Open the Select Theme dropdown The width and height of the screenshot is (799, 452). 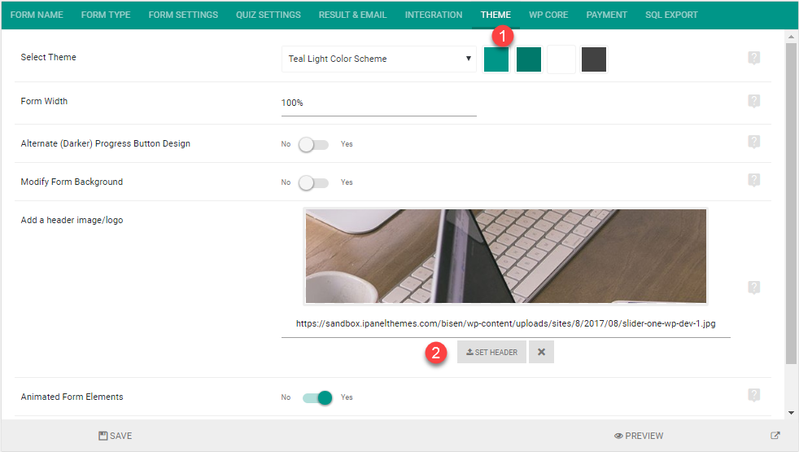coord(378,59)
